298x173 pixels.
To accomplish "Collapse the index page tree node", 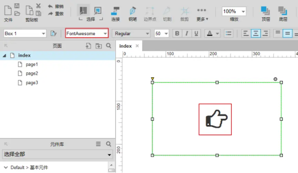I will (4, 55).
